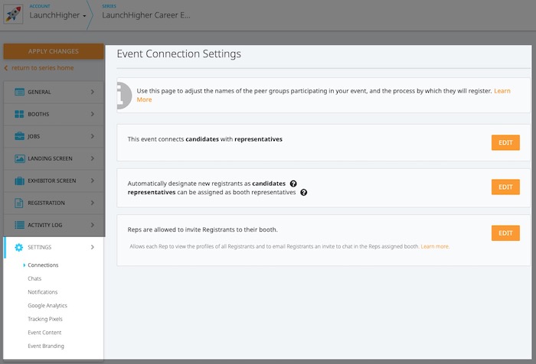Click the Registration document icon

(x=19, y=203)
